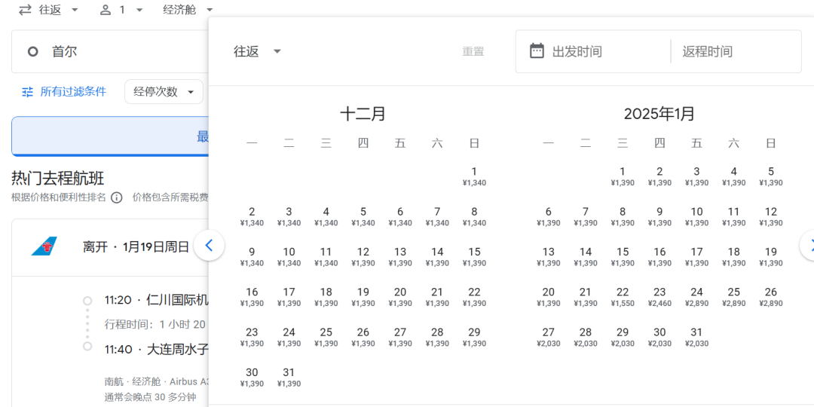
Task: Click the info icon beside ranking text
Action: pos(117,197)
